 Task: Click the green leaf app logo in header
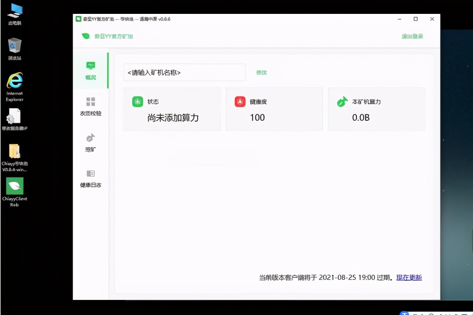(x=86, y=36)
